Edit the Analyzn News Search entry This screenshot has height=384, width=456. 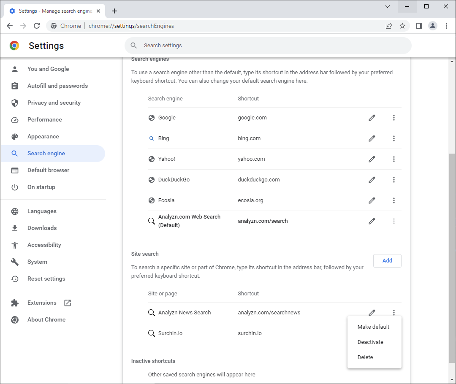(372, 313)
